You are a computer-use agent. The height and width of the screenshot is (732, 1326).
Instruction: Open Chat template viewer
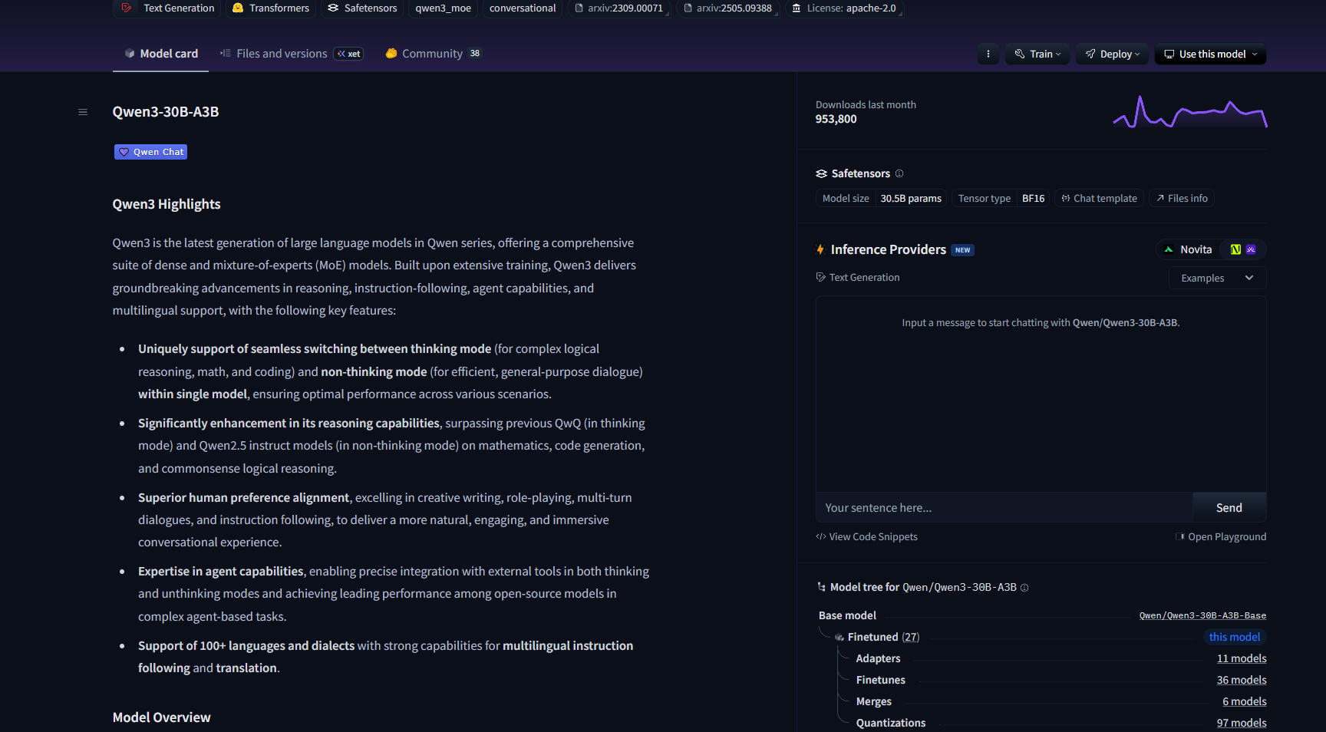click(1099, 198)
